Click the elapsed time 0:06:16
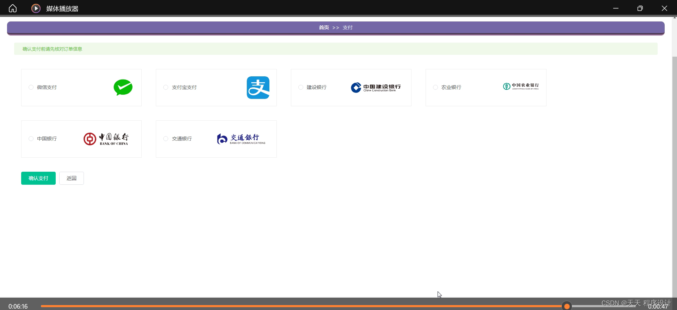This screenshot has height=310, width=677. point(18,306)
